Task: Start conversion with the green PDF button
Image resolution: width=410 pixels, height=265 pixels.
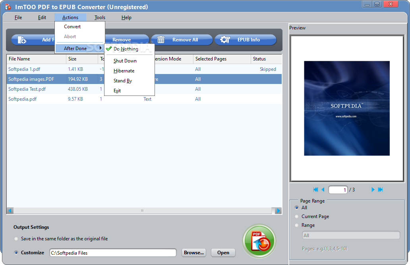Action: [x=259, y=241]
